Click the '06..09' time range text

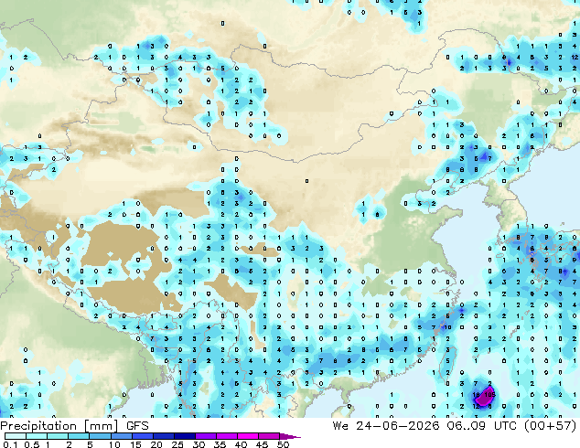466,426
